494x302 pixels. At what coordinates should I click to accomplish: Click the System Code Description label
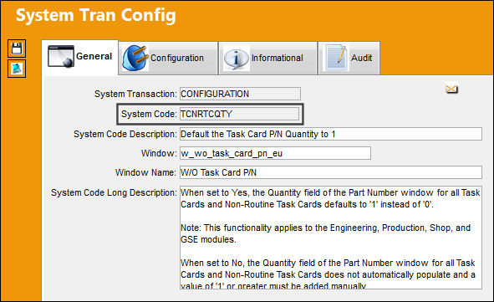click(125, 134)
